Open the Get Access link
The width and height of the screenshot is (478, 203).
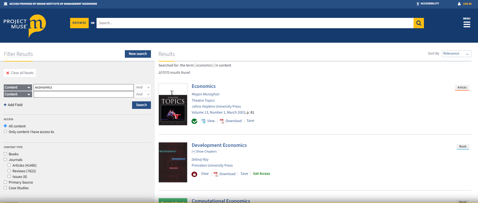click(261, 174)
